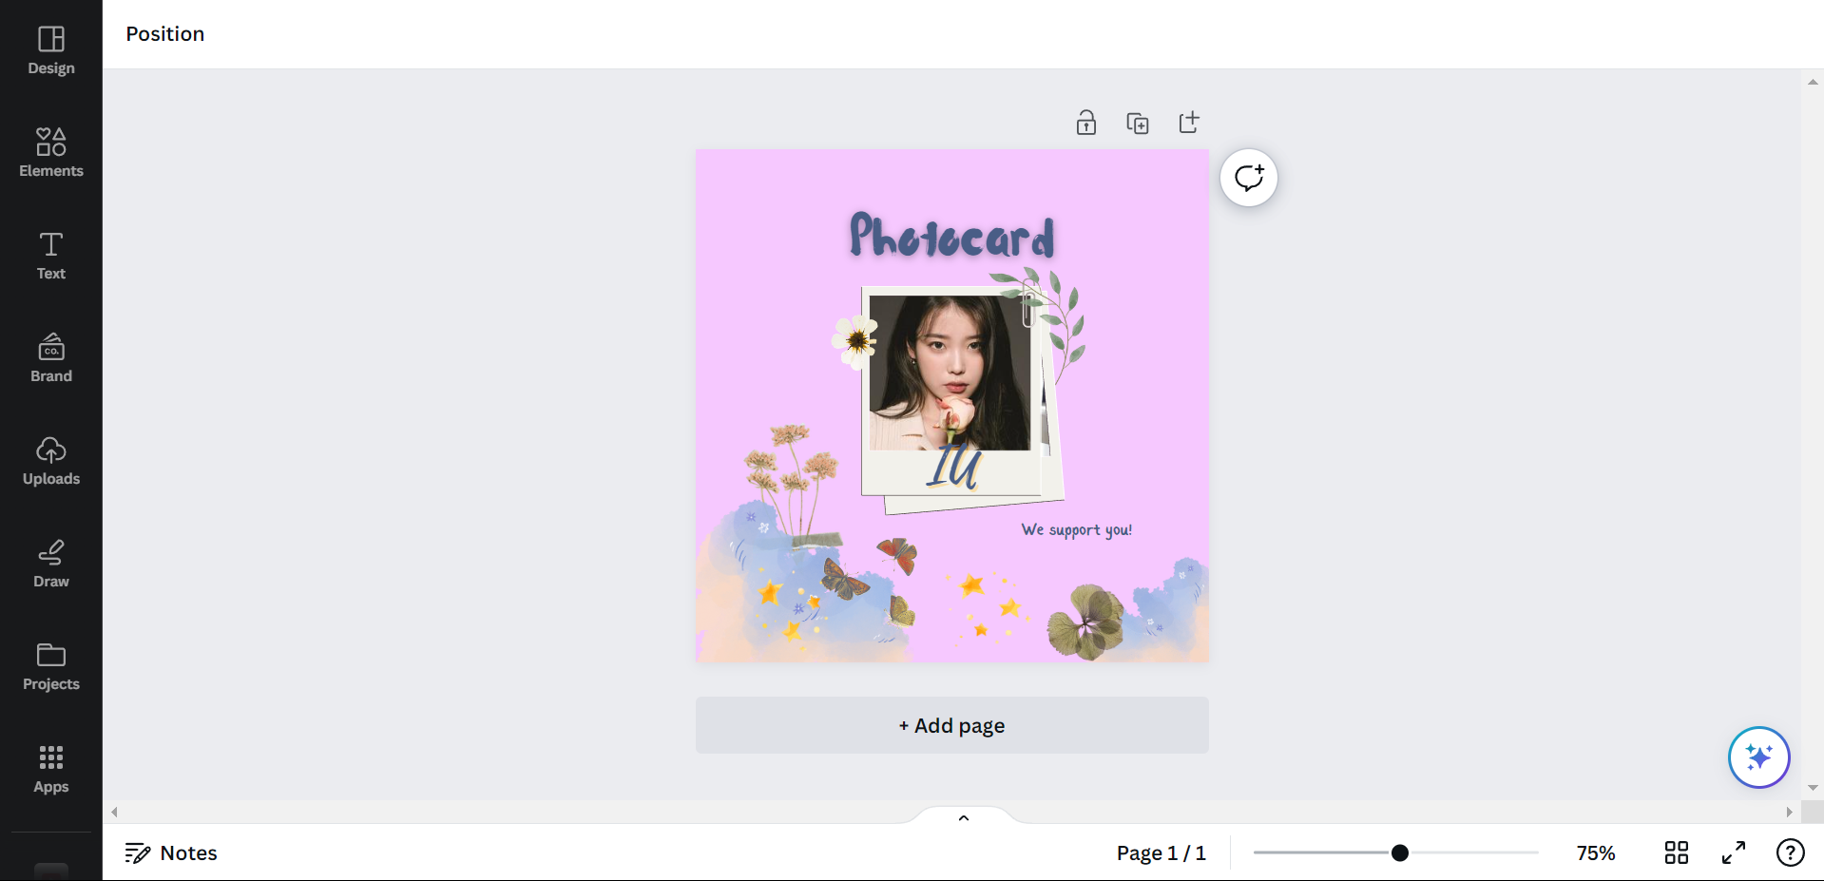Open the Projects folder panel
Screen dimensions: 1824x881
point(51,666)
